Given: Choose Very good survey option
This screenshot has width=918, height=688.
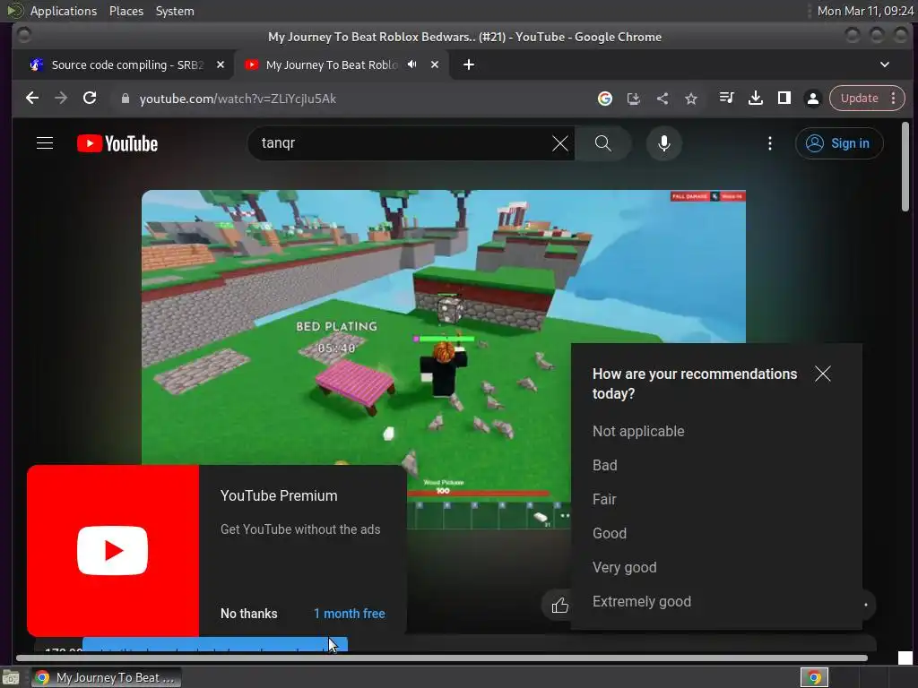Looking at the screenshot, I should [x=624, y=567].
